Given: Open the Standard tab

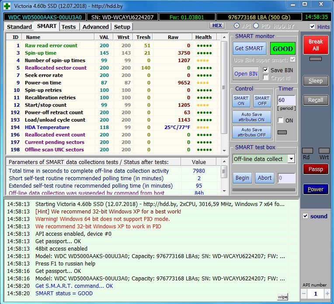Looking at the screenshot, I should [x=19, y=27].
